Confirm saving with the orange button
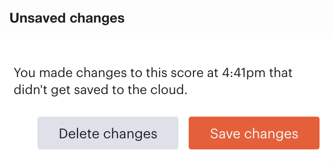 tap(254, 133)
